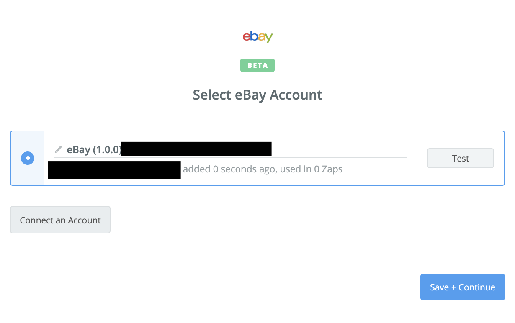515x323 pixels.
Task: Click the pencil icon to rename the account
Action: [x=59, y=149]
